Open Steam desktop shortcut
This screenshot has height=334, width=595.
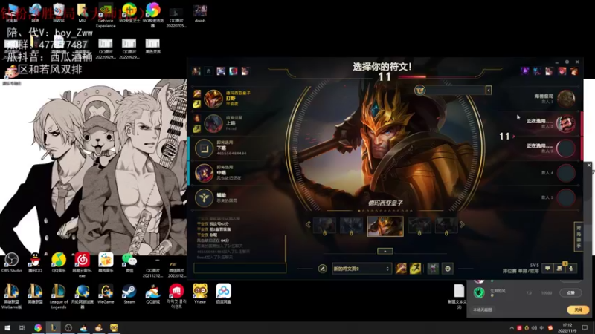(x=129, y=294)
